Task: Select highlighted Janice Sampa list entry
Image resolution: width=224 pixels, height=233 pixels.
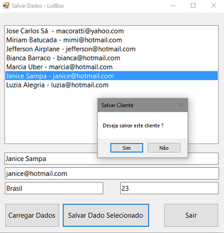Action: point(112,76)
